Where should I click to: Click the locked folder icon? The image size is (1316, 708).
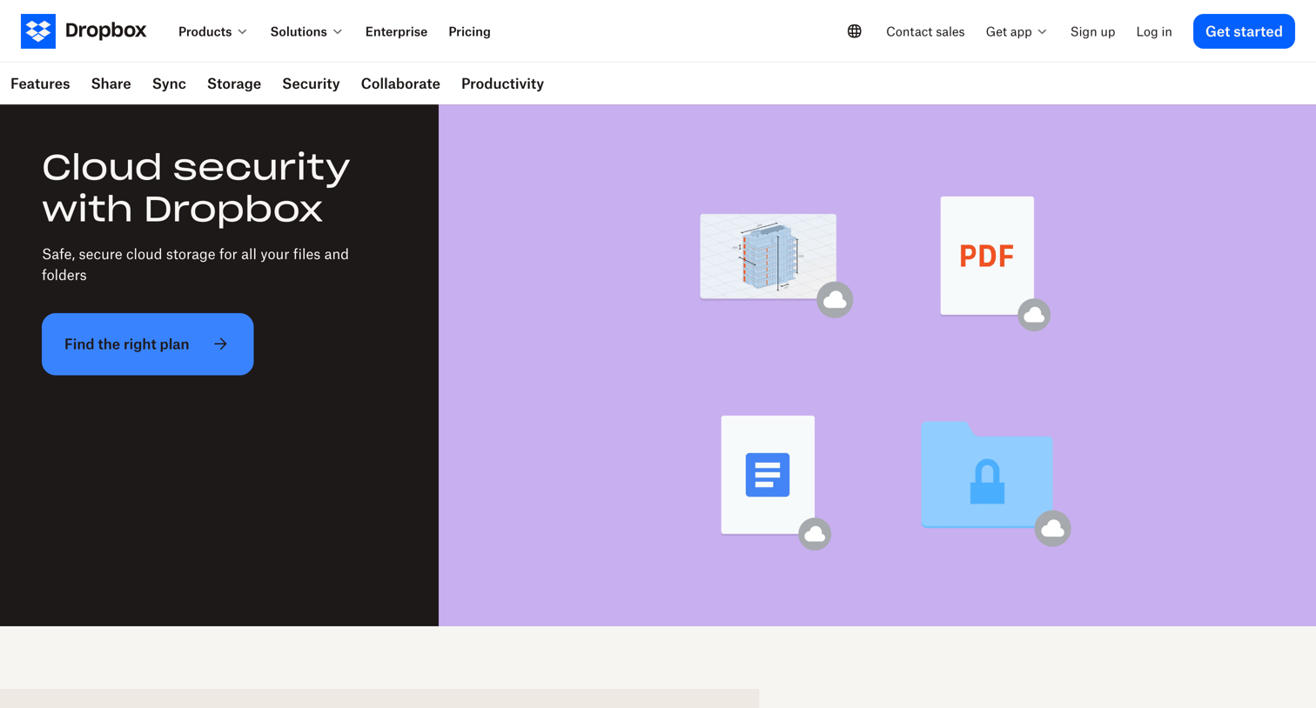tap(987, 475)
